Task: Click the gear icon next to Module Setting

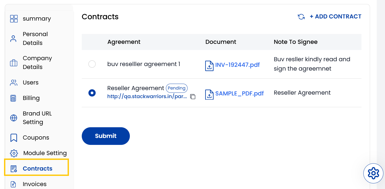Action: tap(14, 153)
